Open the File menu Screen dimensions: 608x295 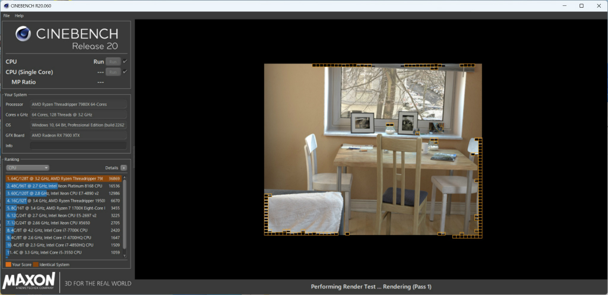(x=7, y=15)
